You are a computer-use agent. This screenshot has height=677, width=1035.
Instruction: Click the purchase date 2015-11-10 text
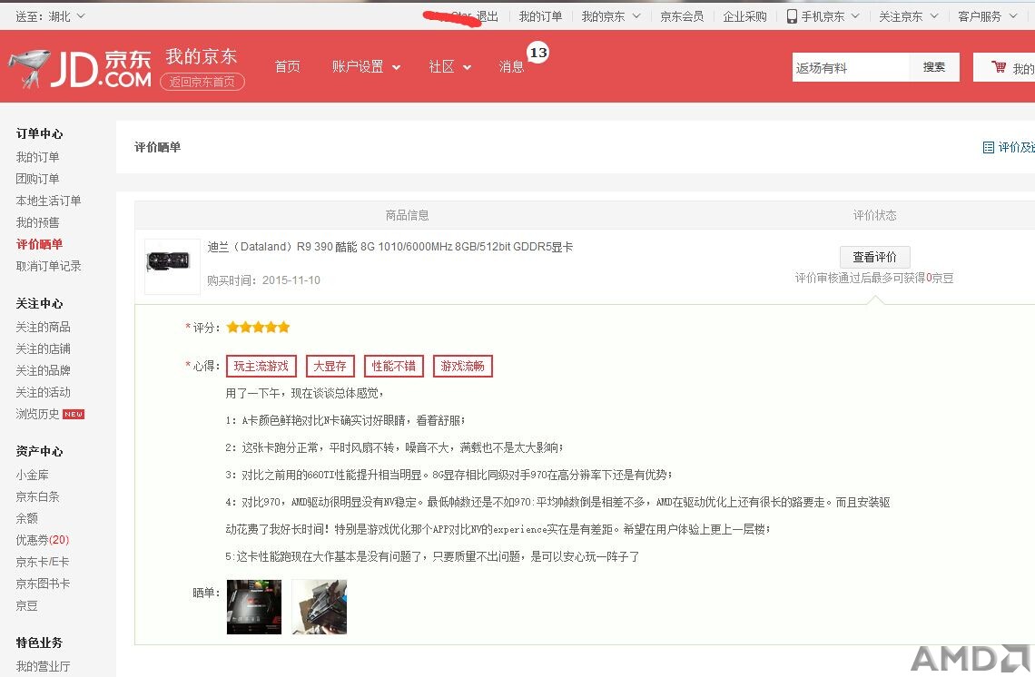pyautogui.click(x=291, y=280)
